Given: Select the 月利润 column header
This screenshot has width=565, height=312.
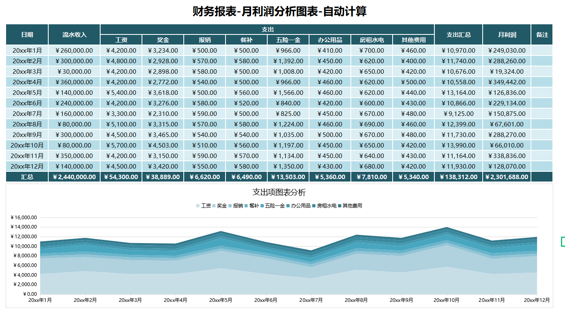Looking at the screenshot, I should 507,34.
